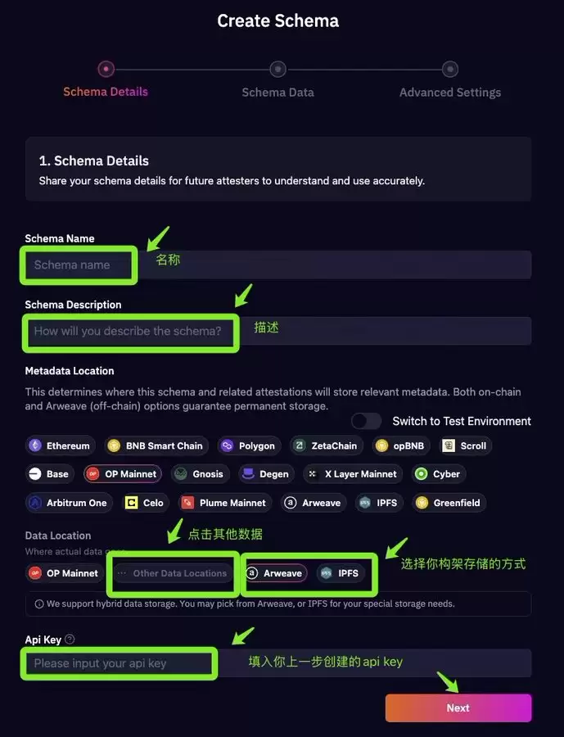Screen dimensions: 564x737
Task: Pick ZetaChain as metadata location
Action: (x=326, y=445)
